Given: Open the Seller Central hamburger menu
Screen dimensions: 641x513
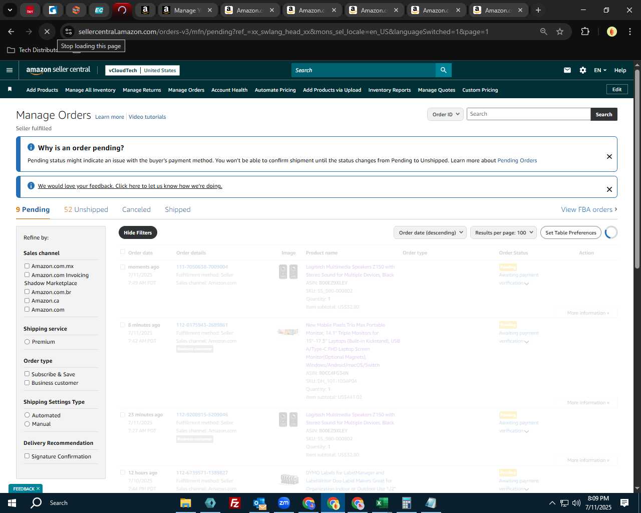Looking at the screenshot, I should (x=9, y=70).
